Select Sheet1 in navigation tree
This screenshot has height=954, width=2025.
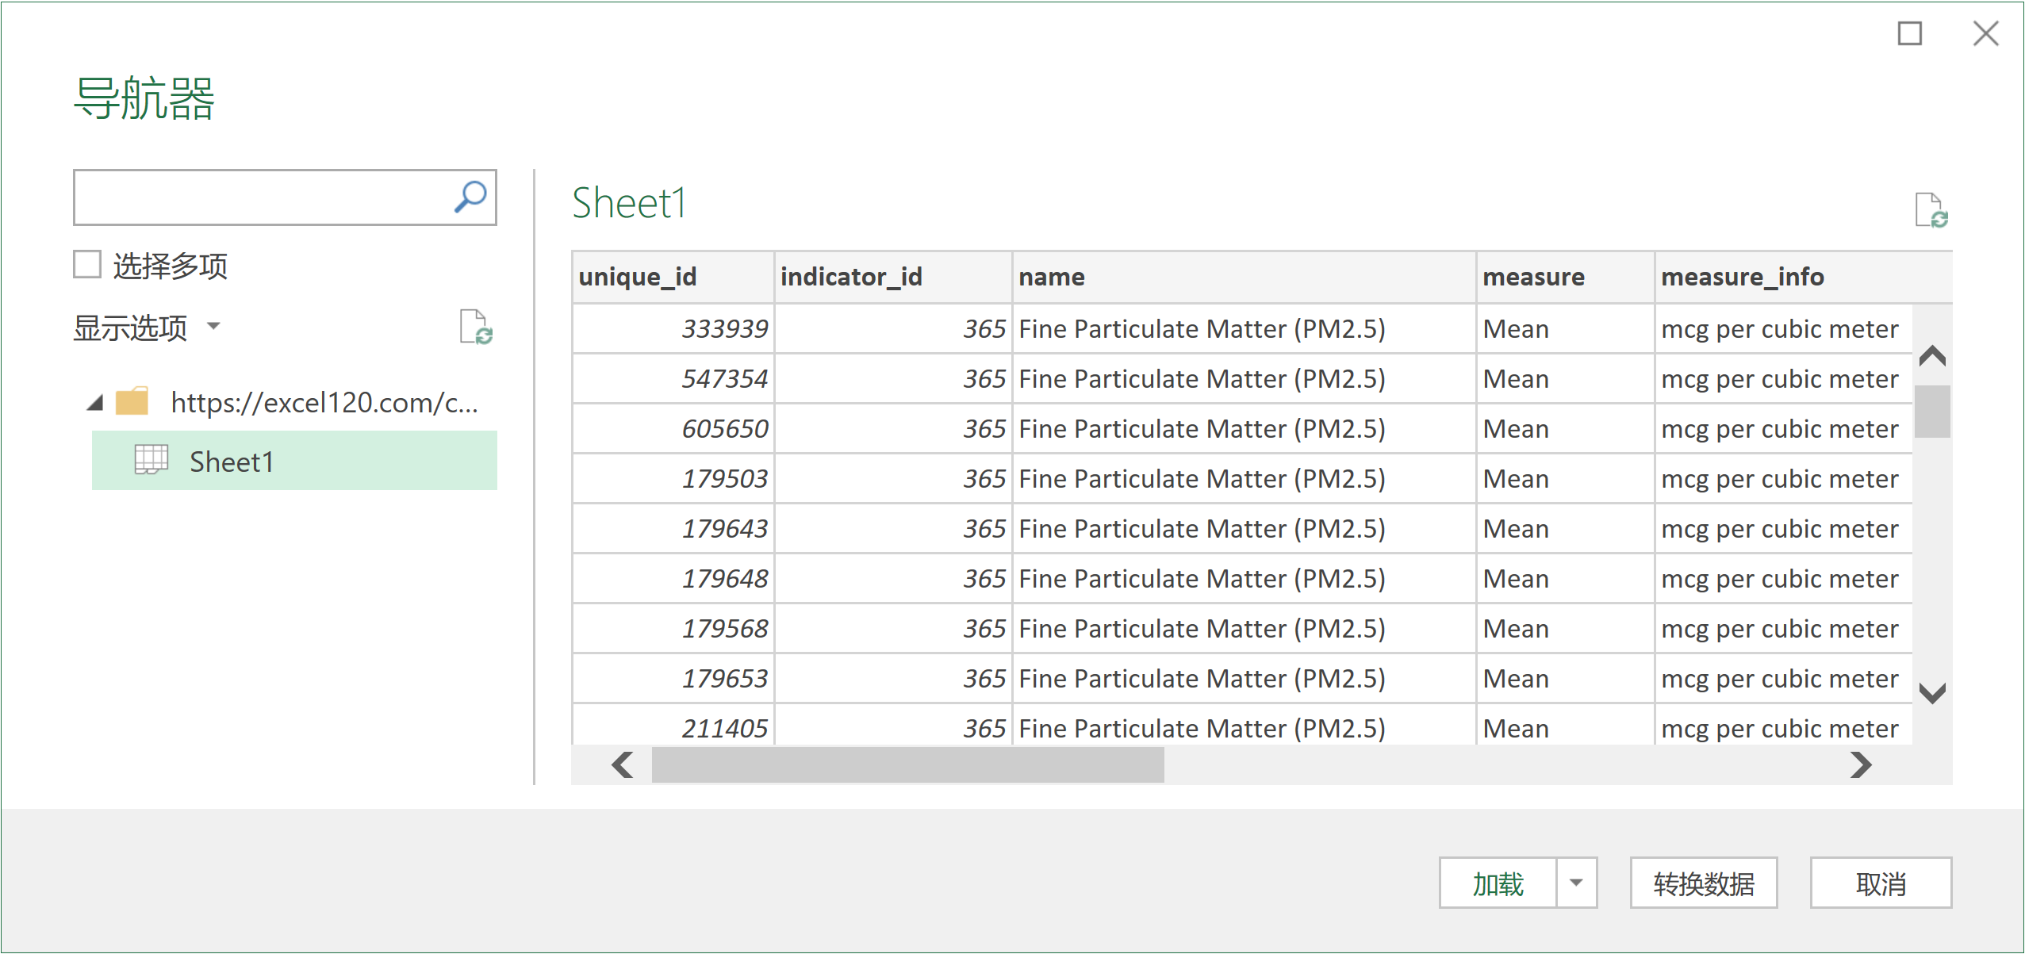pyautogui.click(x=232, y=461)
